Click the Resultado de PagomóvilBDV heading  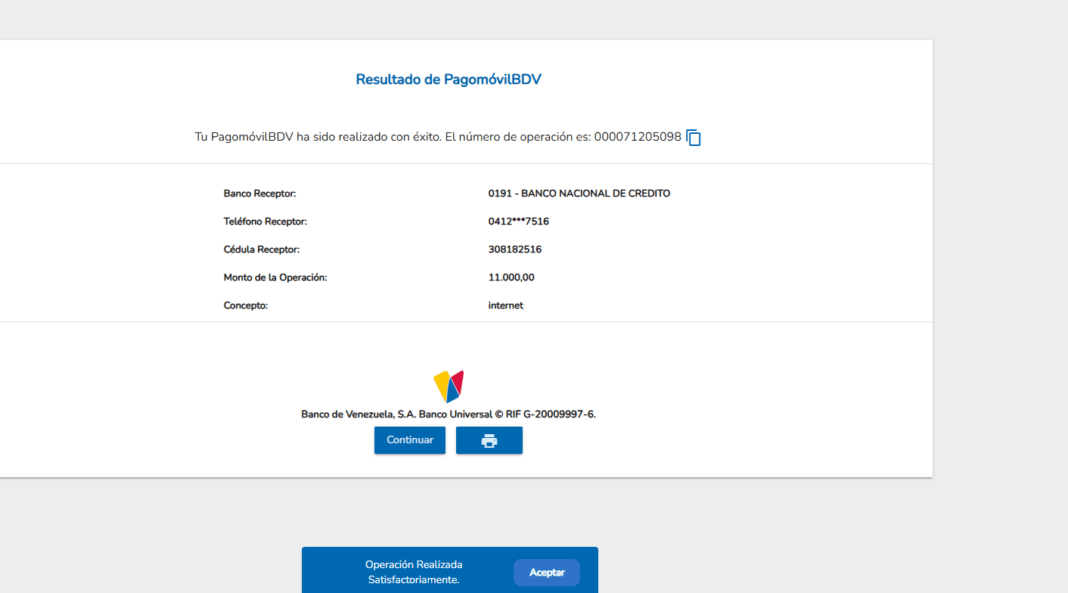449,79
